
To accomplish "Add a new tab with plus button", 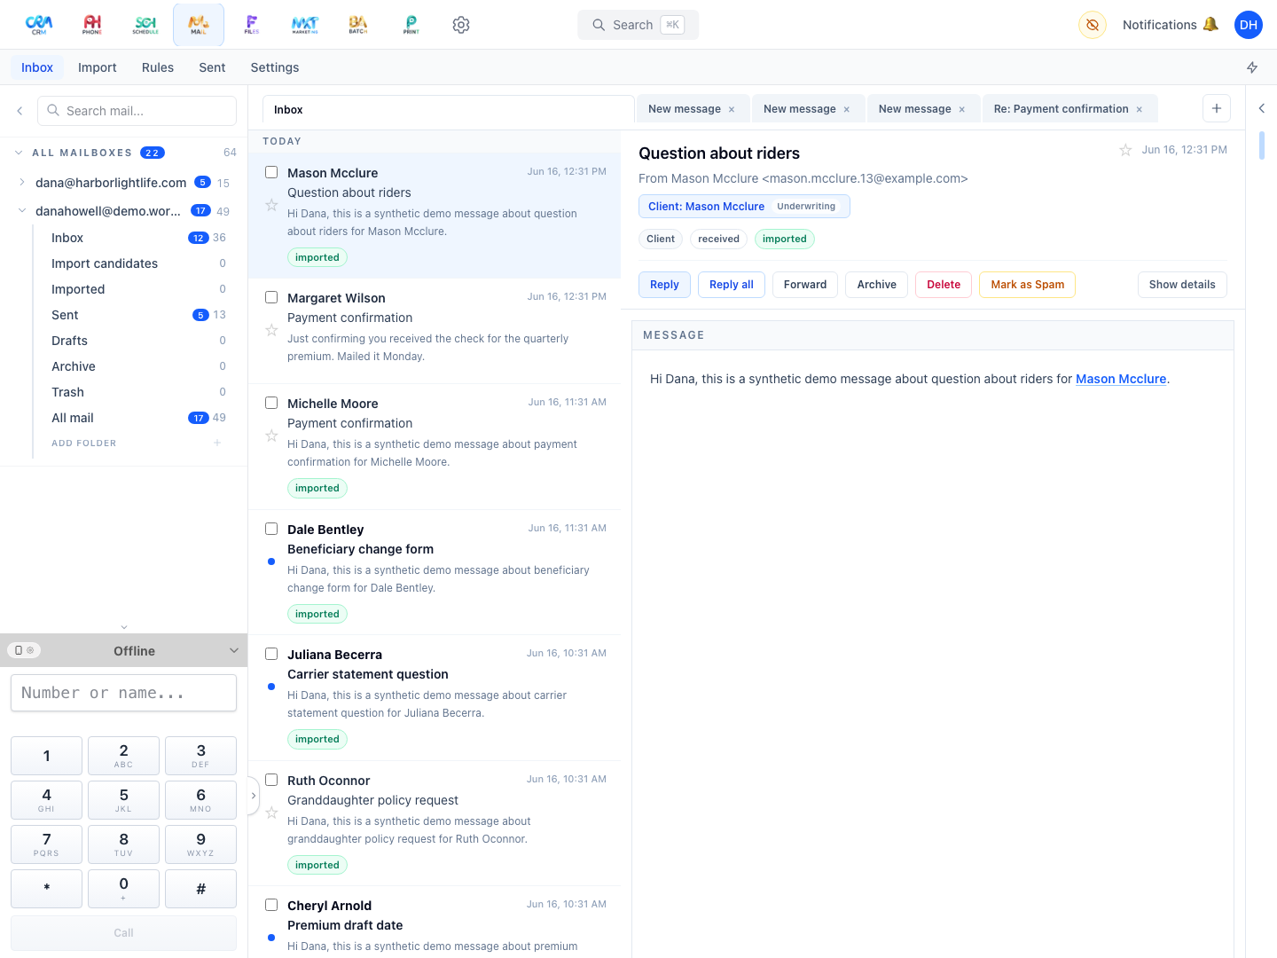I will [1217, 108].
